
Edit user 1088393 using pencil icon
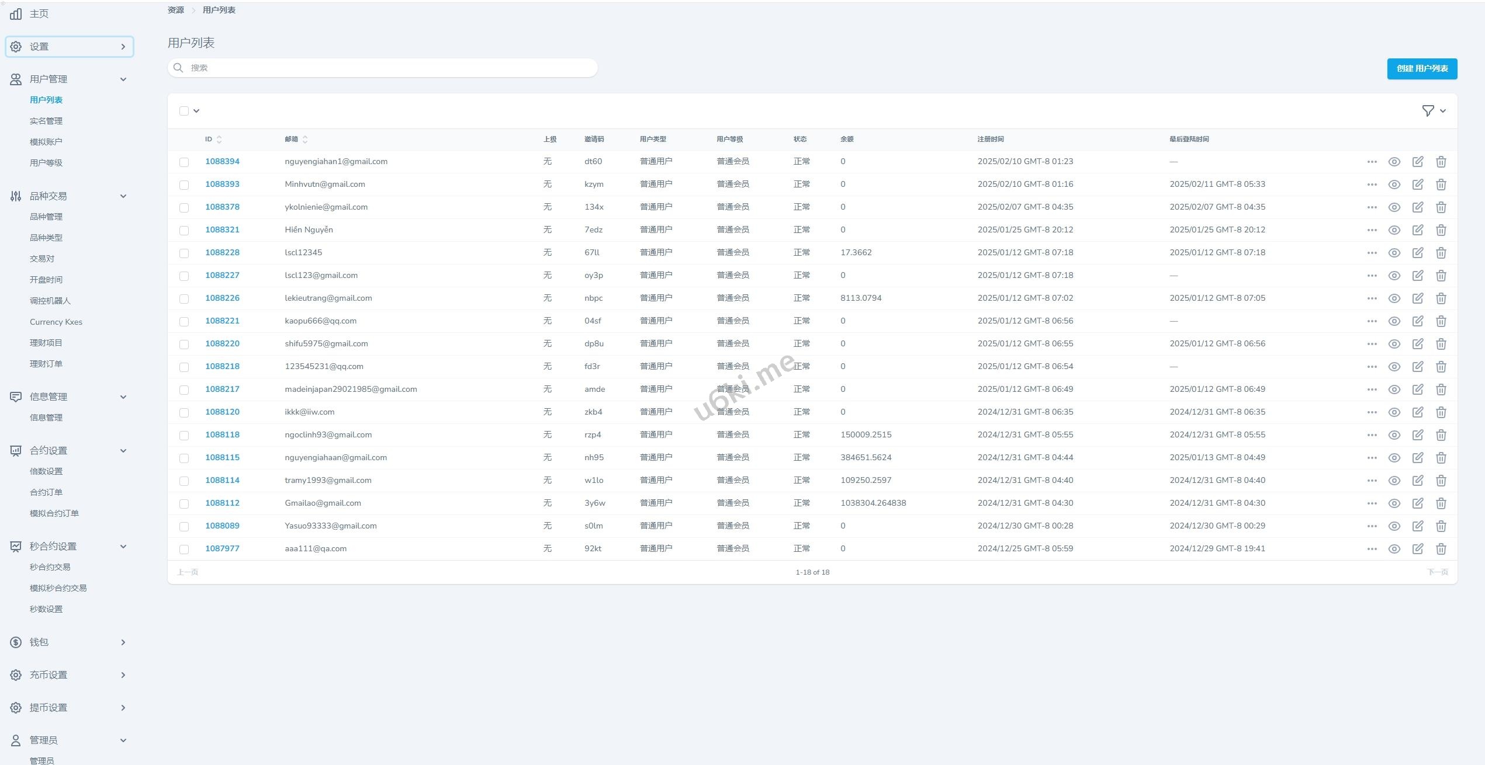(1417, 185)
